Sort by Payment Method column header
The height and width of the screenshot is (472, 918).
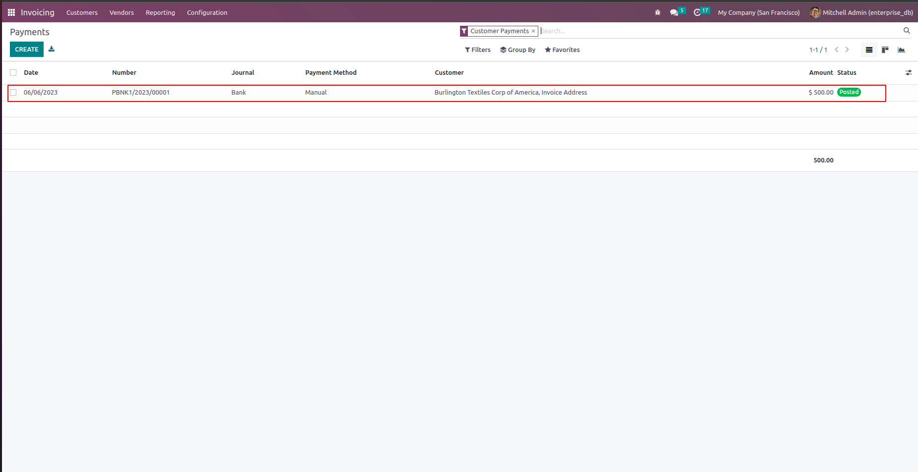coord(331,72)
